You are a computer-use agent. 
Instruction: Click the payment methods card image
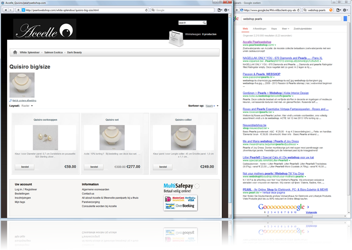pyautogui.click(x=181, y=203)
